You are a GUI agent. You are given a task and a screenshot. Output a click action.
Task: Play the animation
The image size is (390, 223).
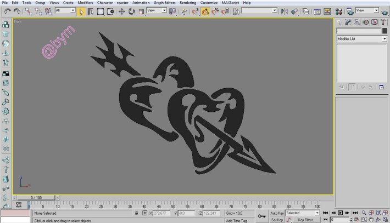click(x=340, y=213)
